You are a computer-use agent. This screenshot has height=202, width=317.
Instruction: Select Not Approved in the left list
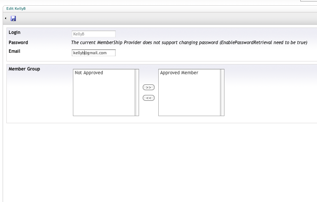click(89, 73)
